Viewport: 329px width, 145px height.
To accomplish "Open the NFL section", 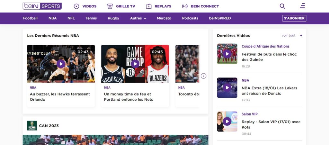I will click(x=71, y=18).
